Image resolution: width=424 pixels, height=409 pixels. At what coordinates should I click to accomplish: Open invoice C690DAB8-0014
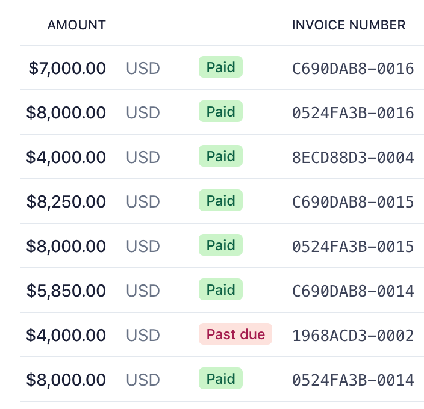(353, 291)
